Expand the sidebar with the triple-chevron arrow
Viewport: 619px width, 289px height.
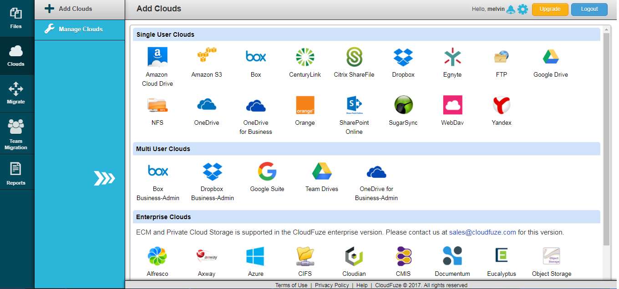click(104, 179)
